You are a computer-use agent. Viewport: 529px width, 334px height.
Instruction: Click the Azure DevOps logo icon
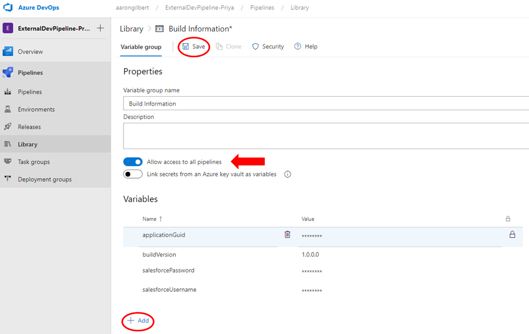(x=8, y=7)
